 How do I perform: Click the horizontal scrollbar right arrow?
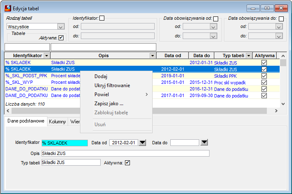click(276, 111)
